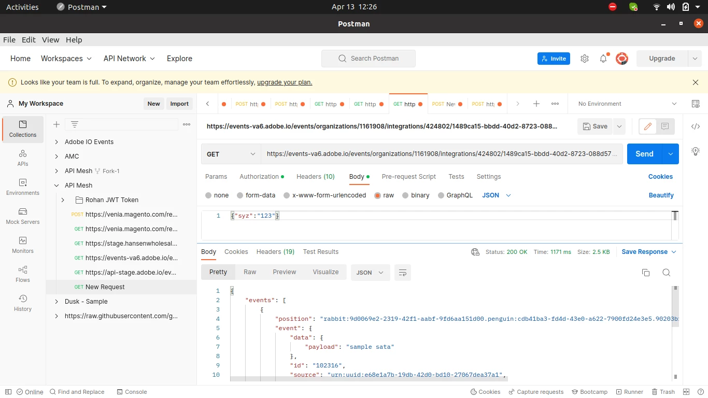This screenshot has width=708, height=398.
Task: Select the binary body type
Action: point(406,195)
